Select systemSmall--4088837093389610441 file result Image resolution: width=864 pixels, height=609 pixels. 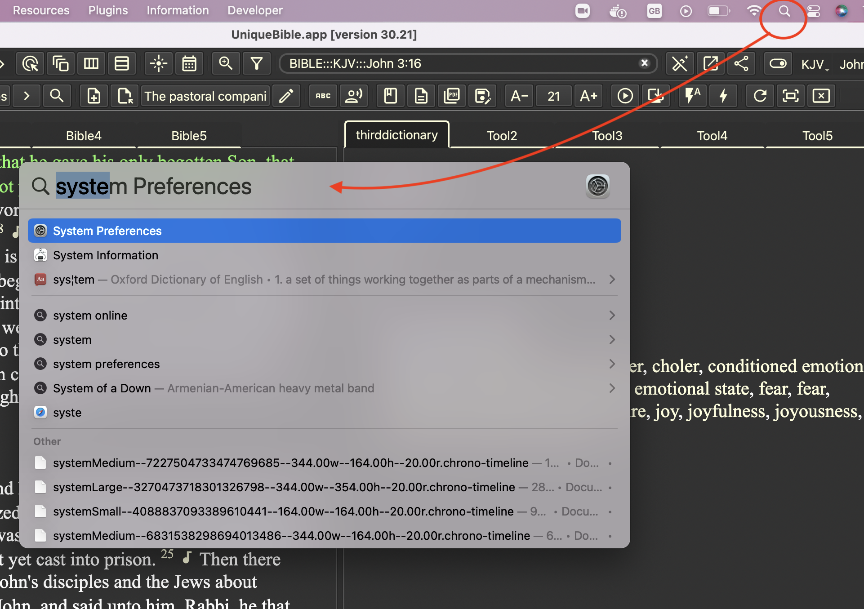324,511
